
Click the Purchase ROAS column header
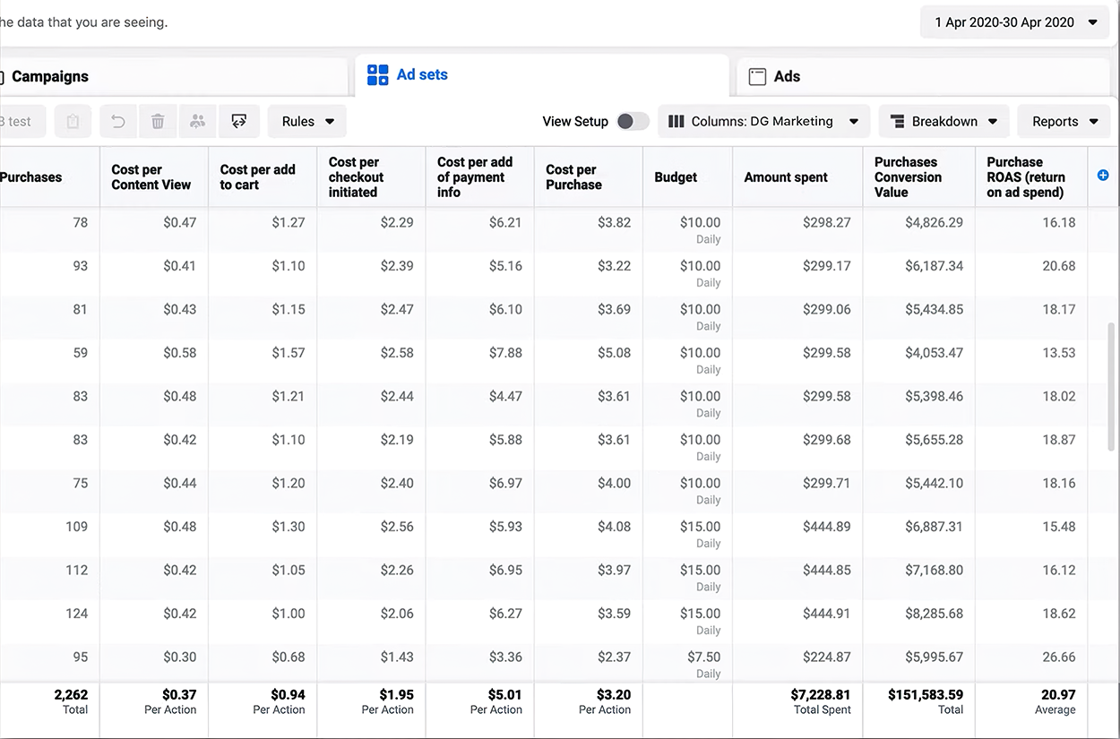click(x=1025, y=177)
